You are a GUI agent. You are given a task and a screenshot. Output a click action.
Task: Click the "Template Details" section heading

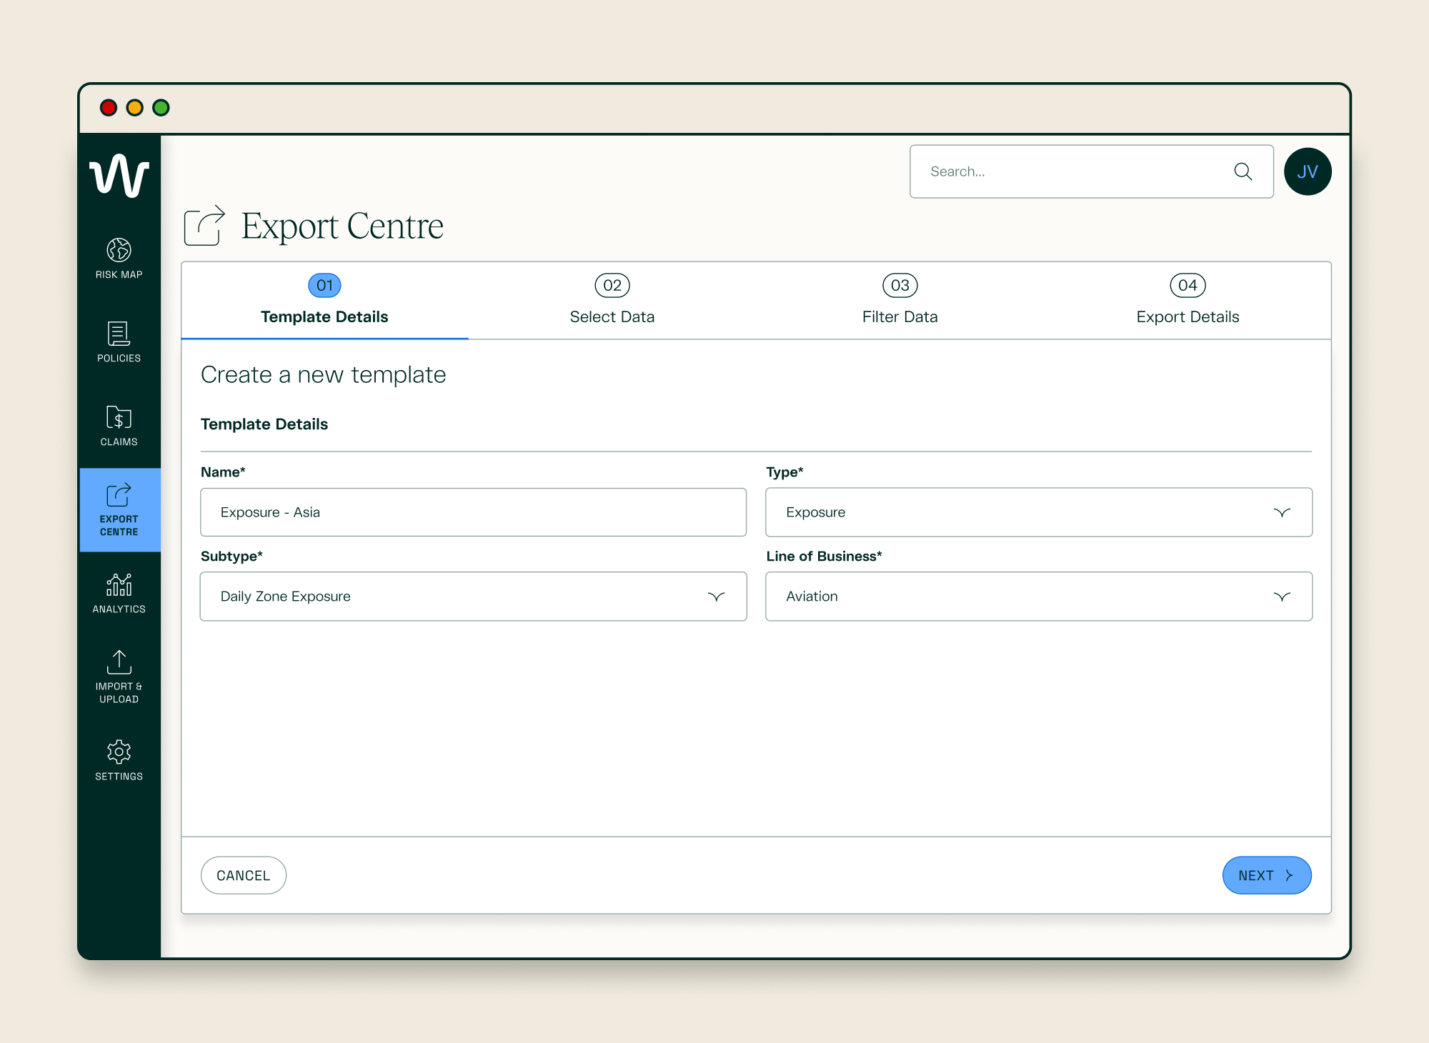tap(264, 424)
